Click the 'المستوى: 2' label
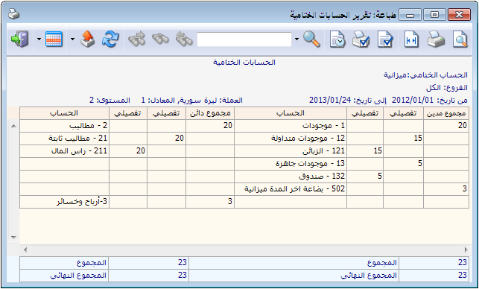 (110, 101)
